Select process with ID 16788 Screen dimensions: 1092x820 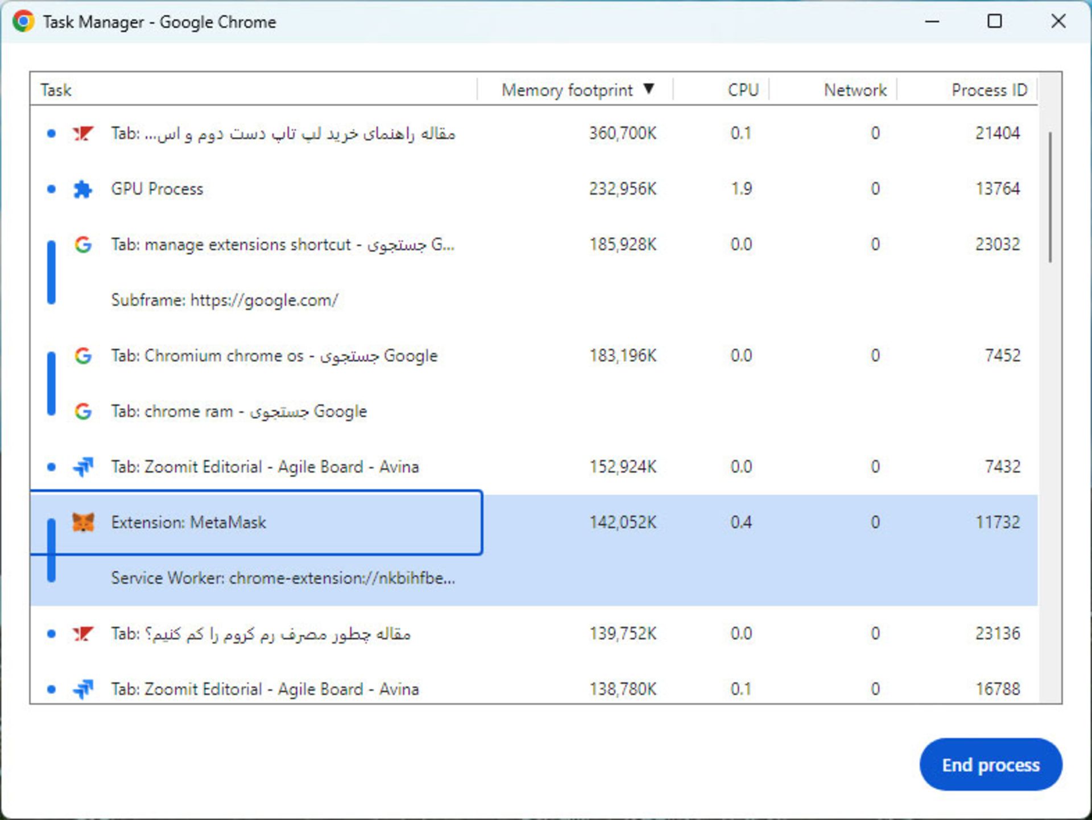[997, 689]
